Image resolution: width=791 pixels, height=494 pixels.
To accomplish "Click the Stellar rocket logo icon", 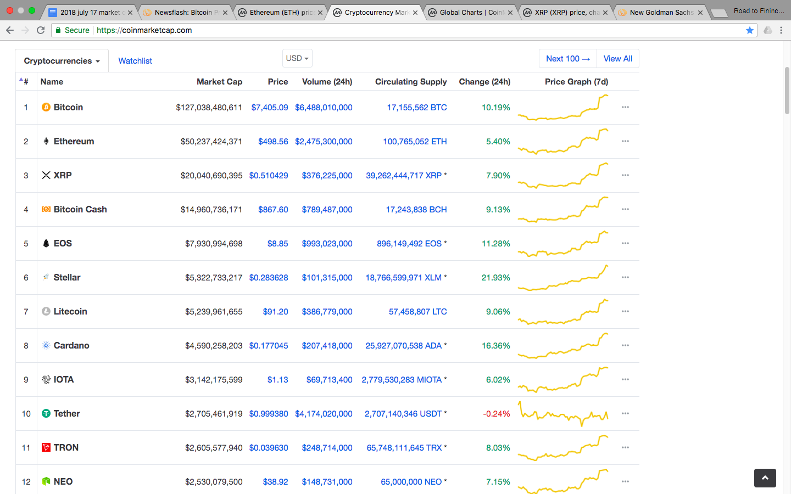I will pos(46,277).
